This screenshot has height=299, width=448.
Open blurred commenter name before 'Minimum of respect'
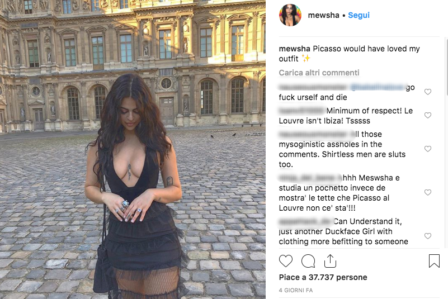(x=302, y=111)
